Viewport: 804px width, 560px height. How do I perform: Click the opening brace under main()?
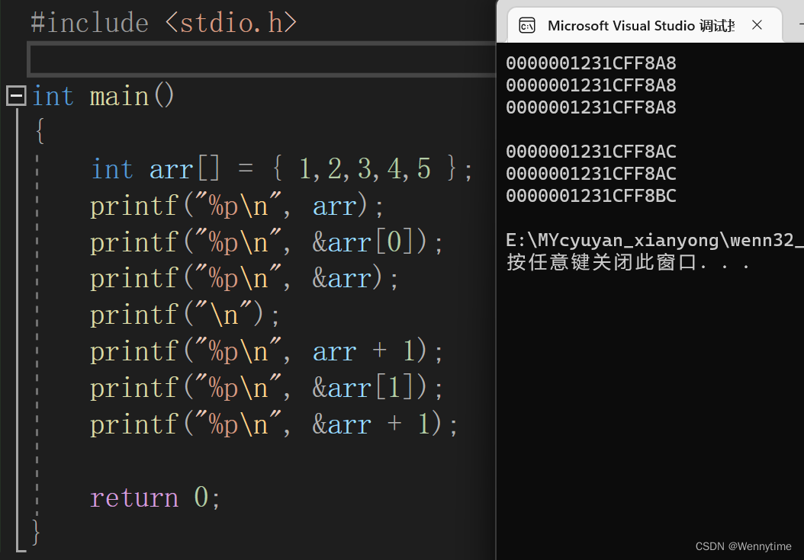click(40, 131)
